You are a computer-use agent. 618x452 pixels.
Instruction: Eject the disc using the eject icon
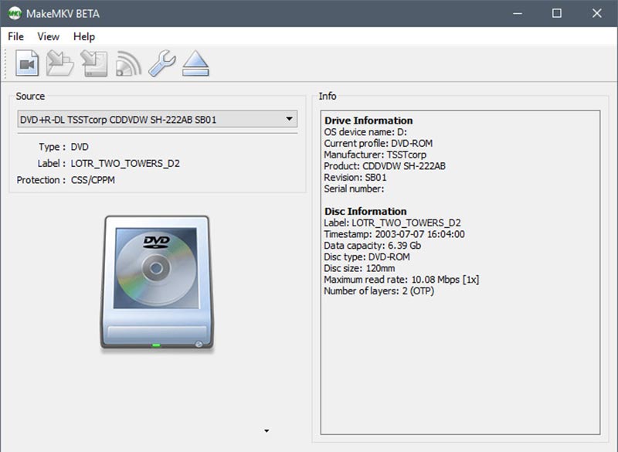point(196,64)
